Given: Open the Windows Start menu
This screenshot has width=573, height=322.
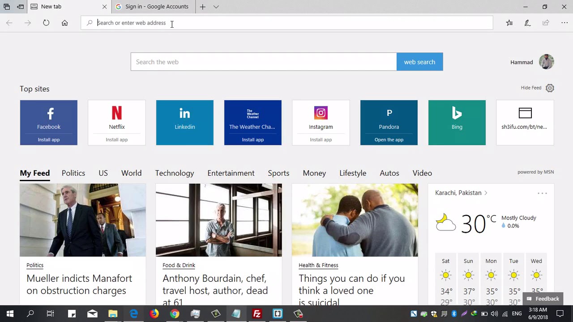Looking at the screenshot, I should click(10, 314).
